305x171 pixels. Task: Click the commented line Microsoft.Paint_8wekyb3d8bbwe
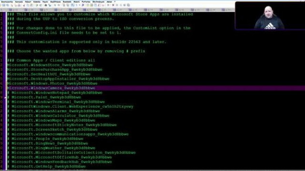(x=44, y=97)
